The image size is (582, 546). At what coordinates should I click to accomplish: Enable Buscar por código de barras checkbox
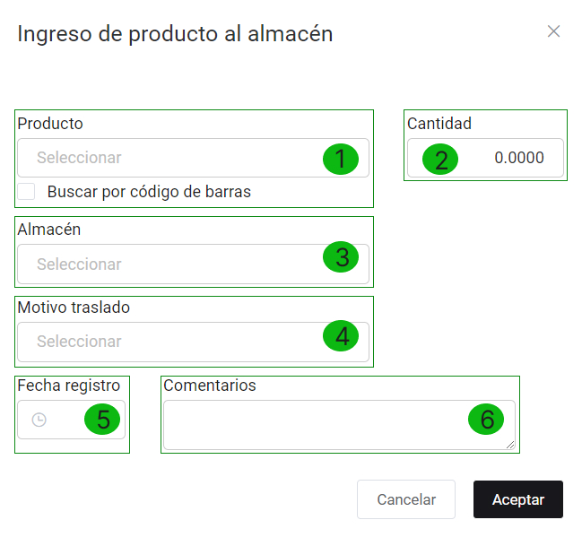click(27, 191)
